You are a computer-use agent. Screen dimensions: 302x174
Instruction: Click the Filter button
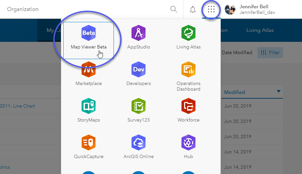click(270, 52)
